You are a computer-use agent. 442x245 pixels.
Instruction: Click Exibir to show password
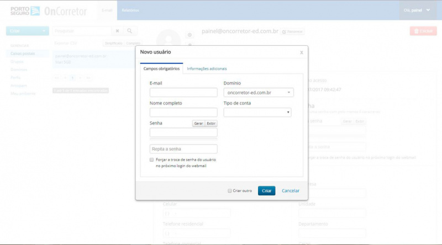pos(211,124)
